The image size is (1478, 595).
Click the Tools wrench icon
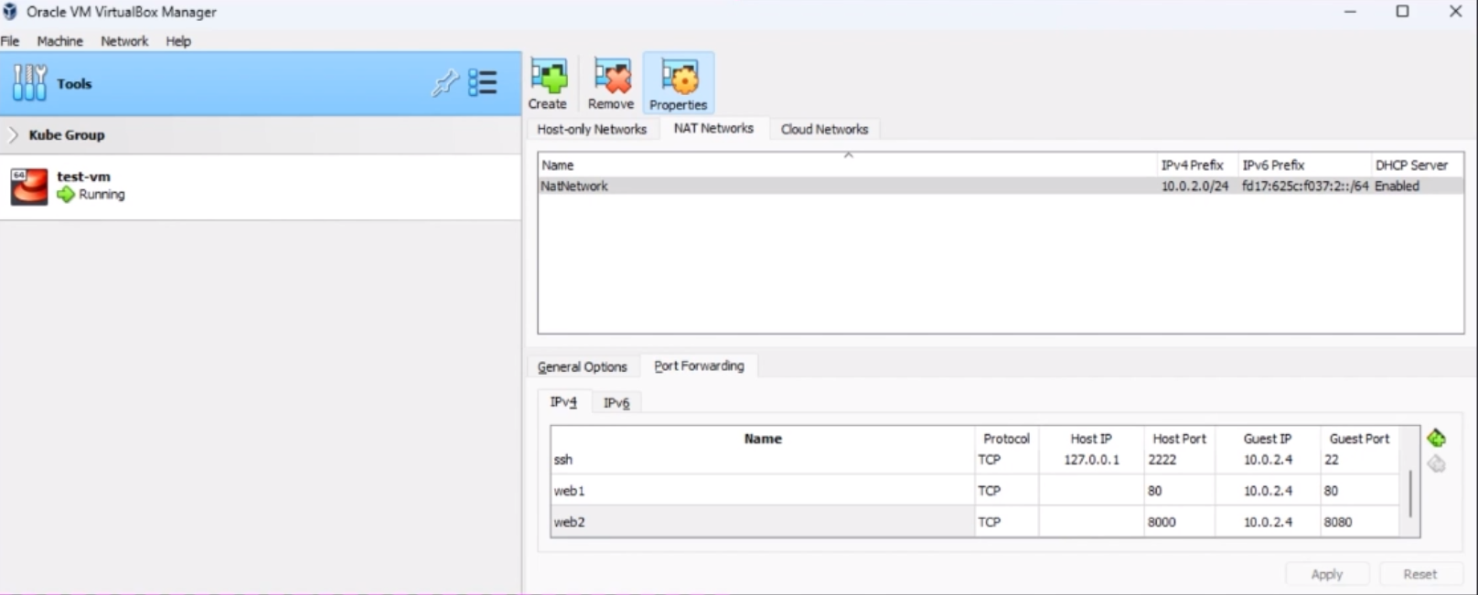29,82
